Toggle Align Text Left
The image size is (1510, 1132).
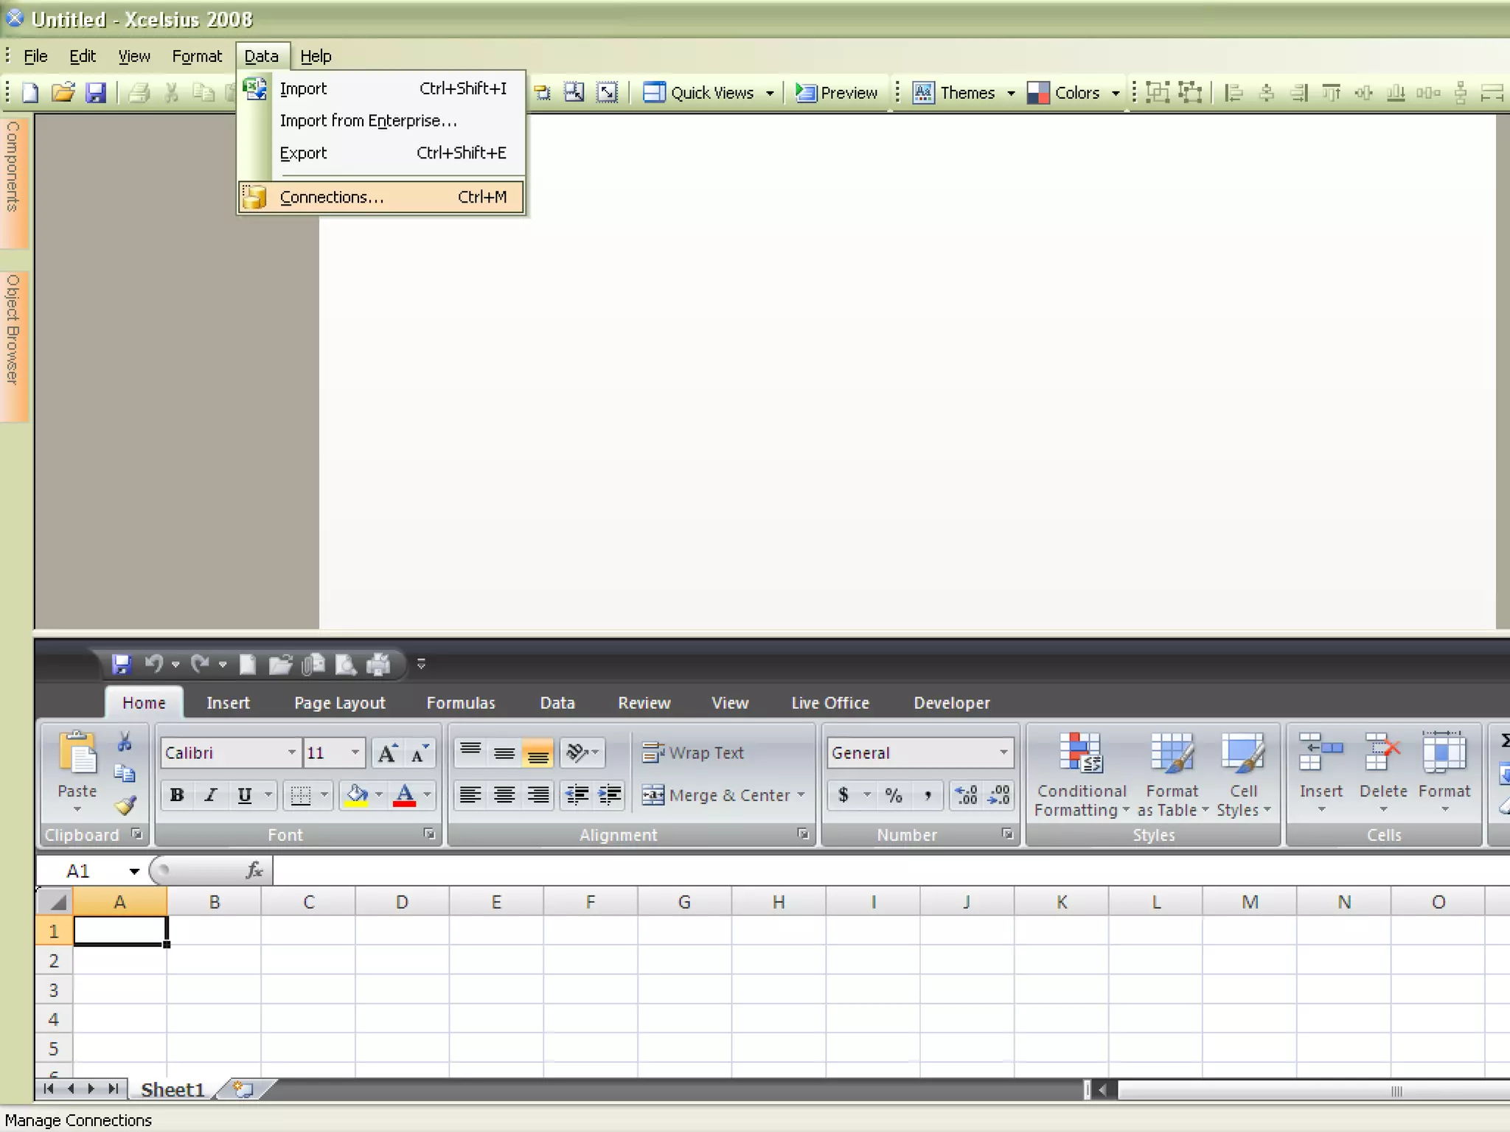[x=470, y=795]
